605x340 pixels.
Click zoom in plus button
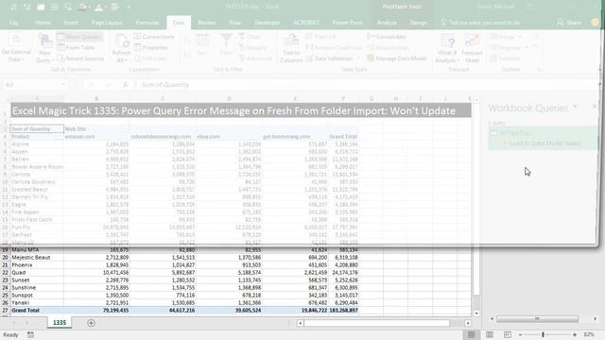(x=575, y=335)
